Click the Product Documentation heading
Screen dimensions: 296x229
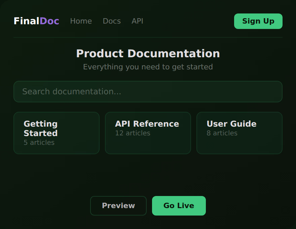point(148,54)
